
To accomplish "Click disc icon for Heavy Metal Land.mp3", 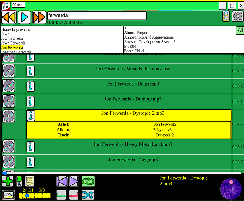I will (x=9, y=146).
